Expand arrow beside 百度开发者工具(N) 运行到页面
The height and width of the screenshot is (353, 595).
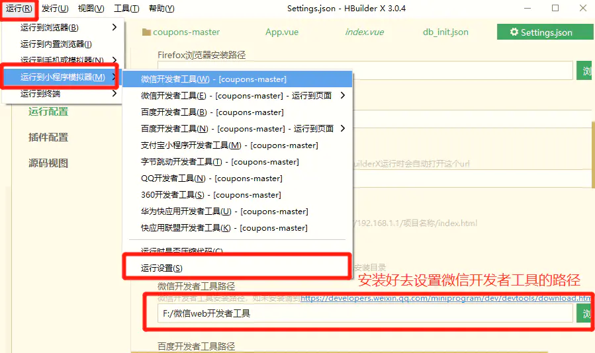click(343, 128)
